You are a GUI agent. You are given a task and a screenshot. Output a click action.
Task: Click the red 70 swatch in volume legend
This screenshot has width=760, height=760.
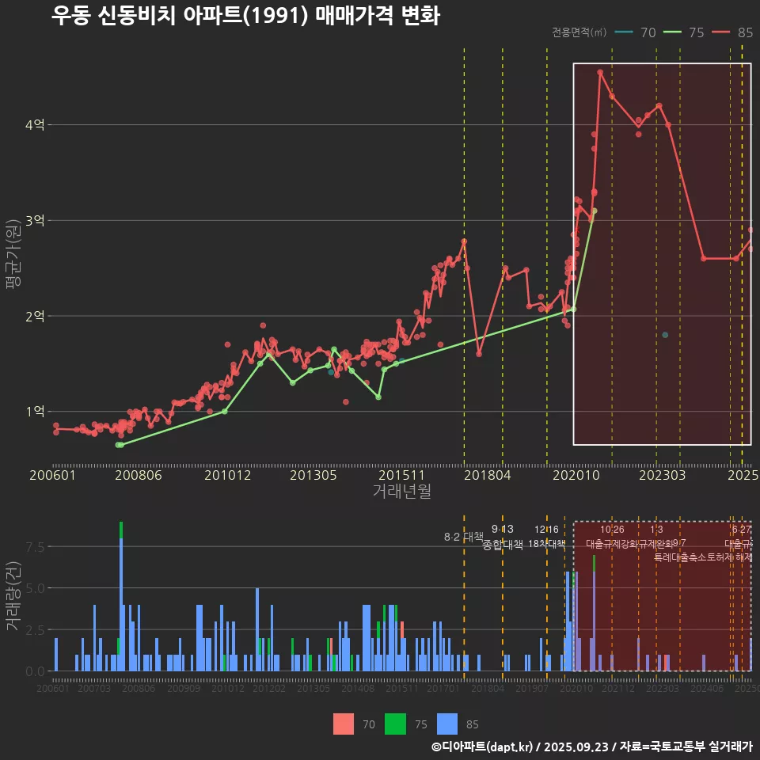tap(344, 724)
